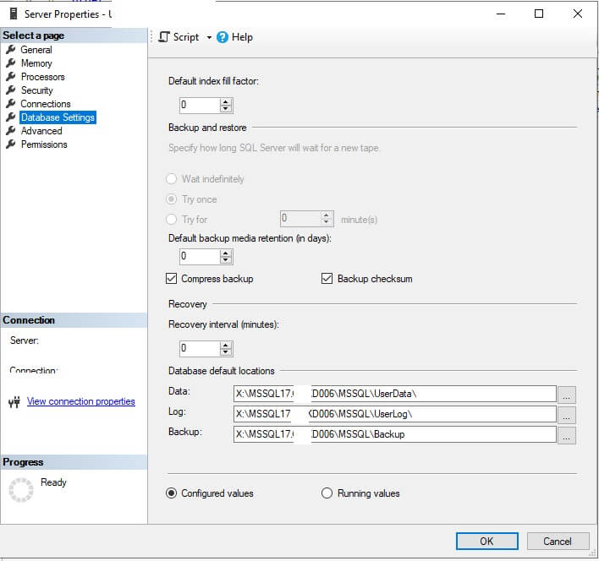
Task: Browse for the Data default location
Action: tap(567, 395)
